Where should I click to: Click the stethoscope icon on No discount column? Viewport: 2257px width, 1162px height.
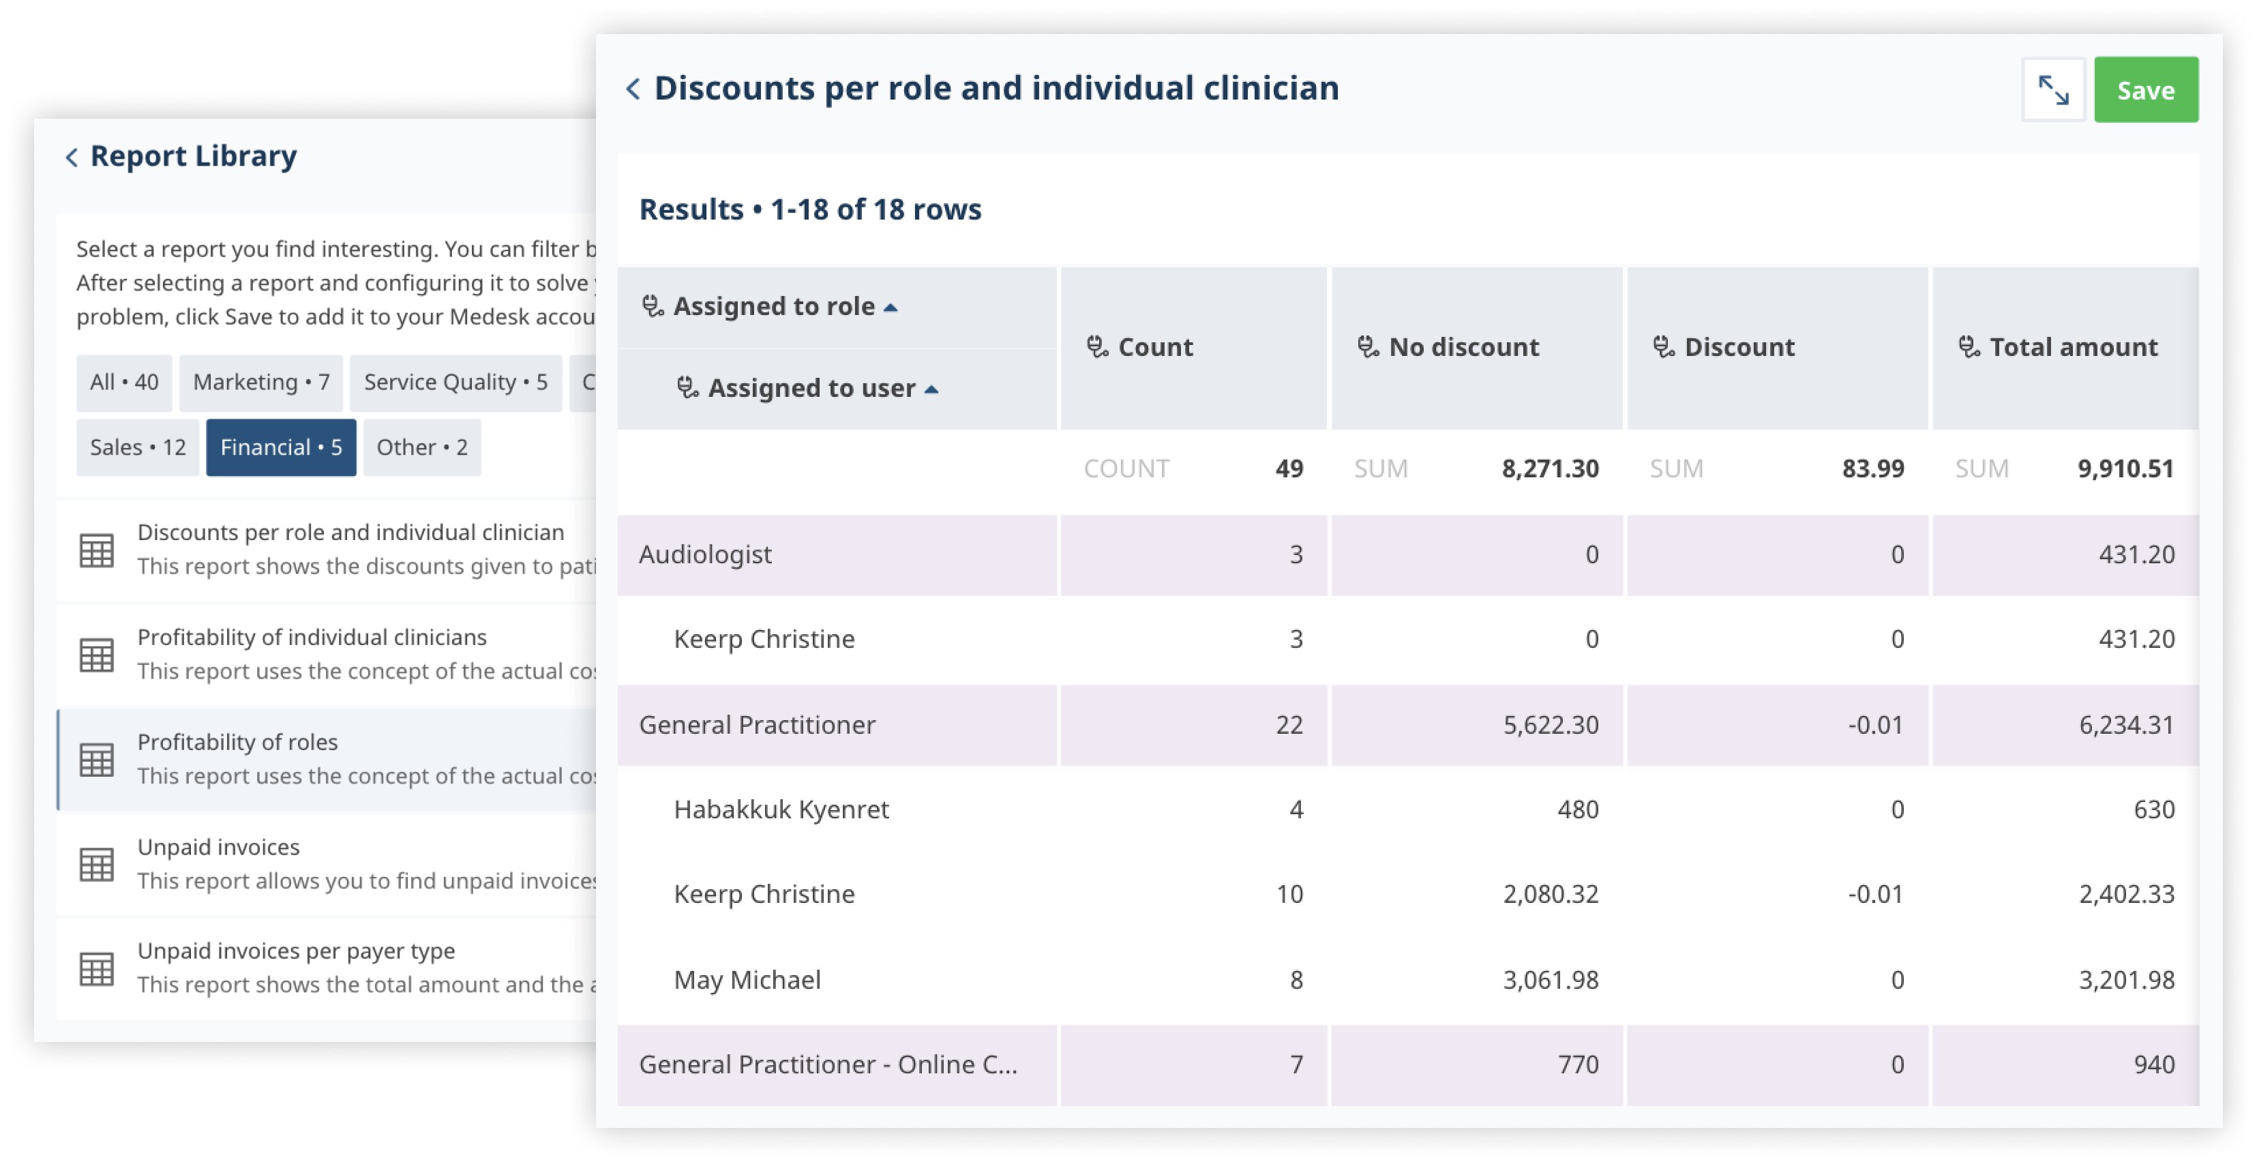pos(1367,347)
